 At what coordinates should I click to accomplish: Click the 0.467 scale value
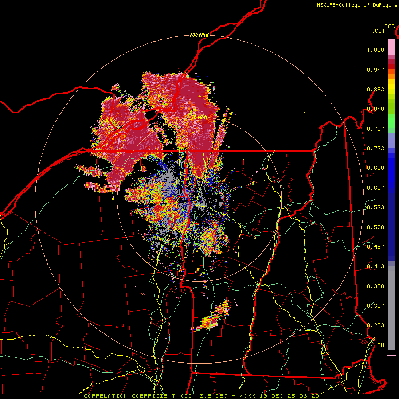(x=376, y=247)
